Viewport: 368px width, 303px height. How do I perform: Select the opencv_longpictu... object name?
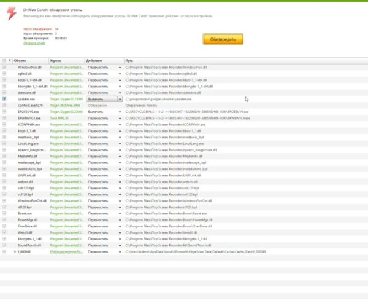point(32,150)
